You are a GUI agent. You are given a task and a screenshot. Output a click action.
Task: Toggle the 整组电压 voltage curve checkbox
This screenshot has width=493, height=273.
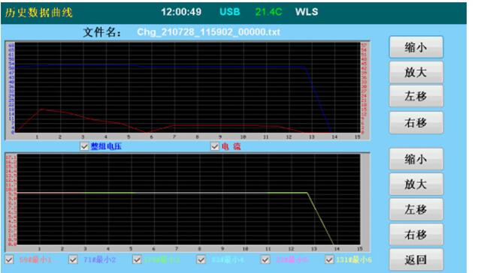pos(84,146)
